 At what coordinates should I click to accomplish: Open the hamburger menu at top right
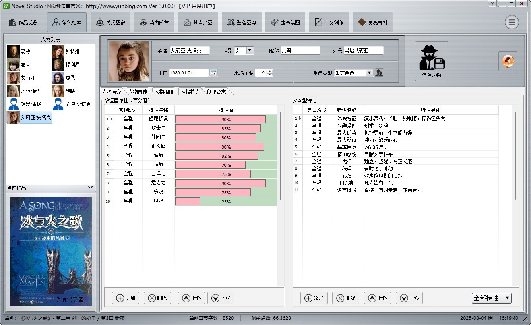point(512,22)
